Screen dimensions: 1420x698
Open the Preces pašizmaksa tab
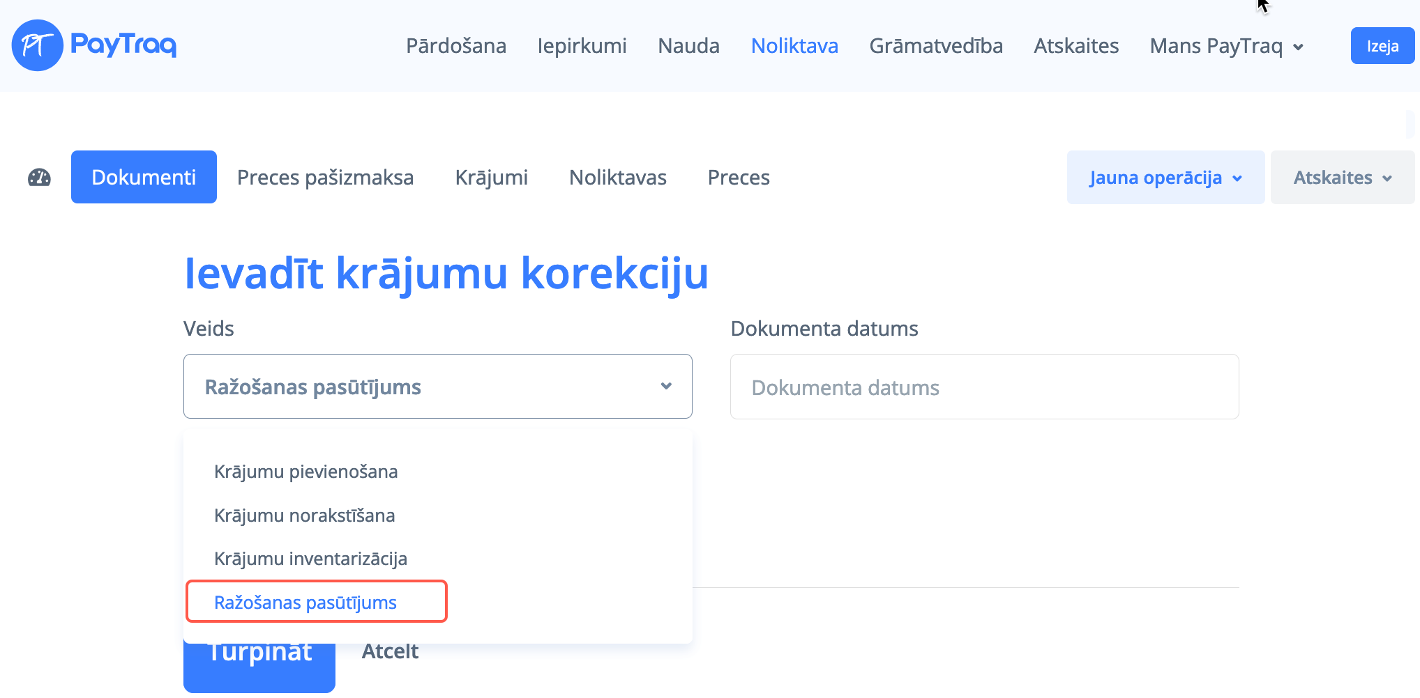[325, 178]
